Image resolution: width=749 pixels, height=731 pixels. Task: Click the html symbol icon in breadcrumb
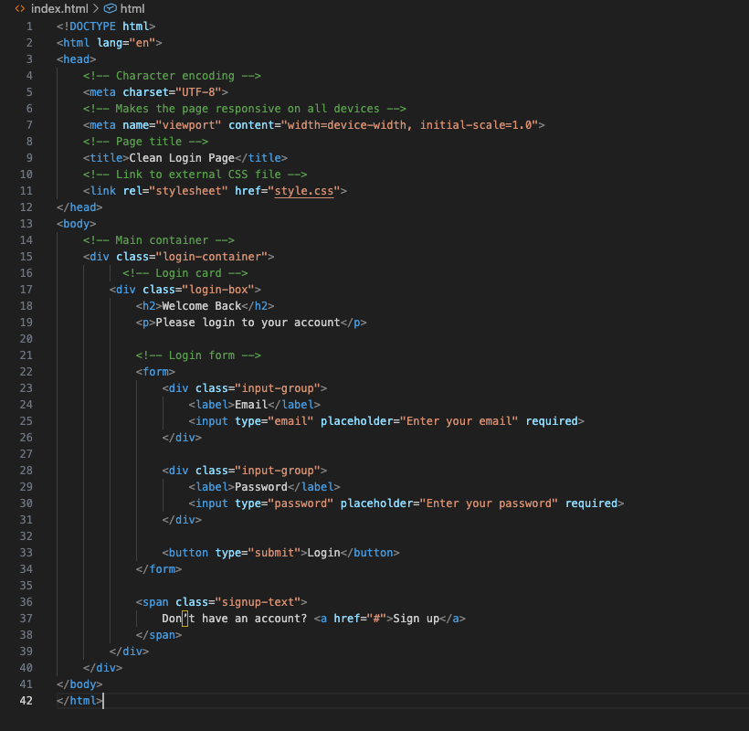tap(111, 8)
